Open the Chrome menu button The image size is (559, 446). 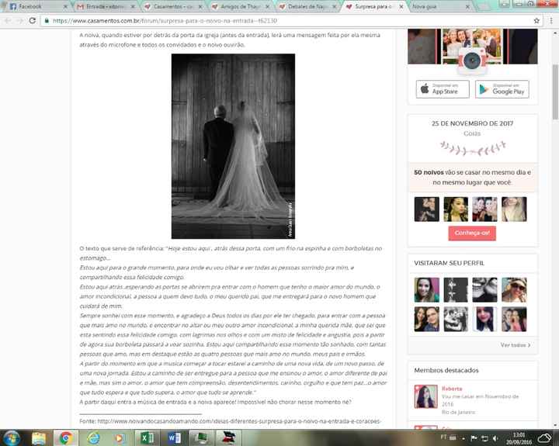point(551,21)
